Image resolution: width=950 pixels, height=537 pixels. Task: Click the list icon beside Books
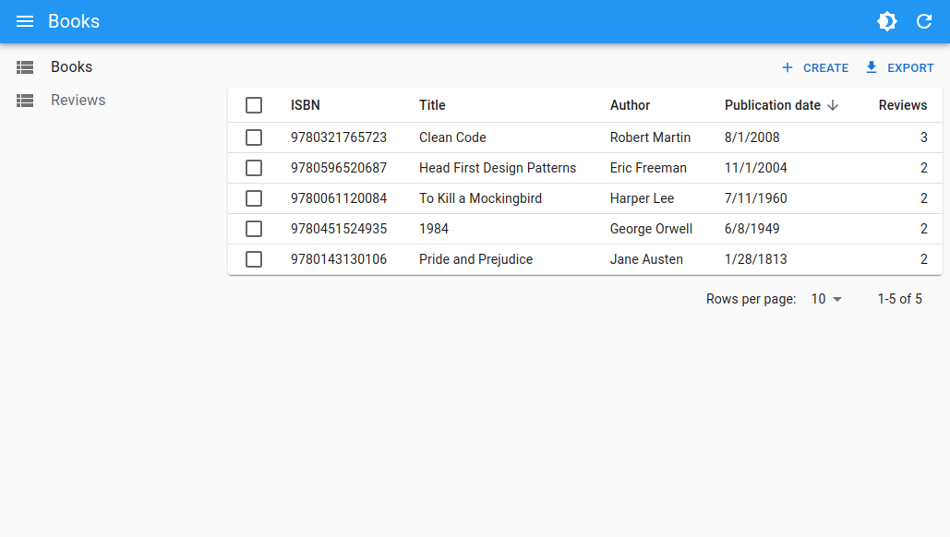point(24,66)
